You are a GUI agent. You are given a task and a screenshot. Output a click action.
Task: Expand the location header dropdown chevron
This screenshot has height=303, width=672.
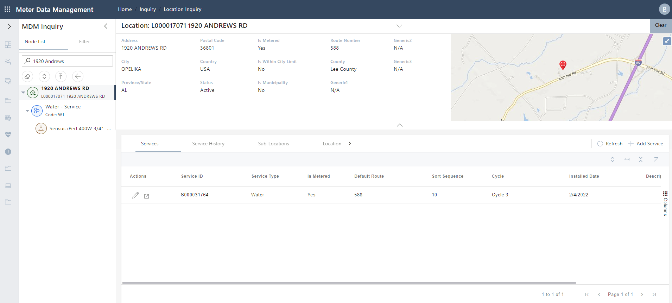(399, 26)
